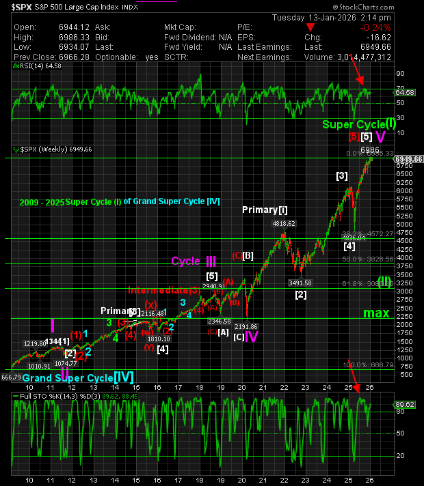Click the 'RSI(14) 64.58' indicator label
Image resolution: width=424 pixels, height=486 pixels.
coord(40,66)
